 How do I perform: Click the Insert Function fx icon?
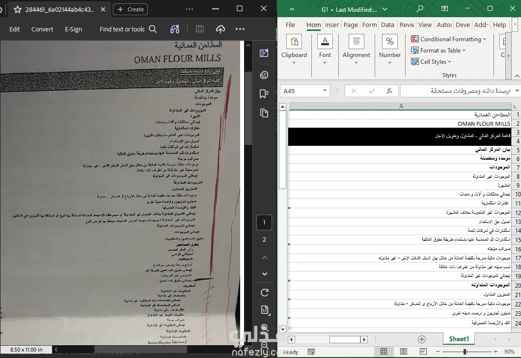[389, 91]
